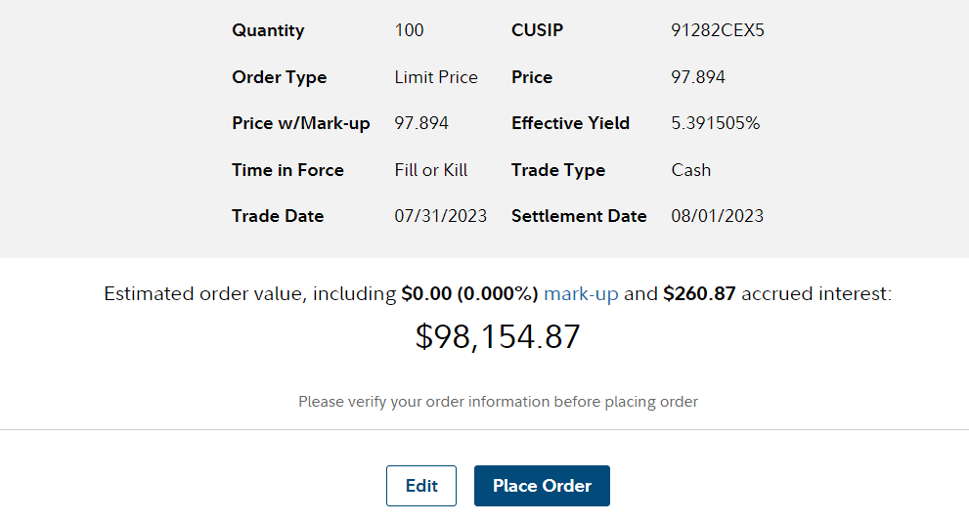The height and width of the screenshot is (523, 969).
Task: Click the Fill or Kill value
Action: pos(431,170)
